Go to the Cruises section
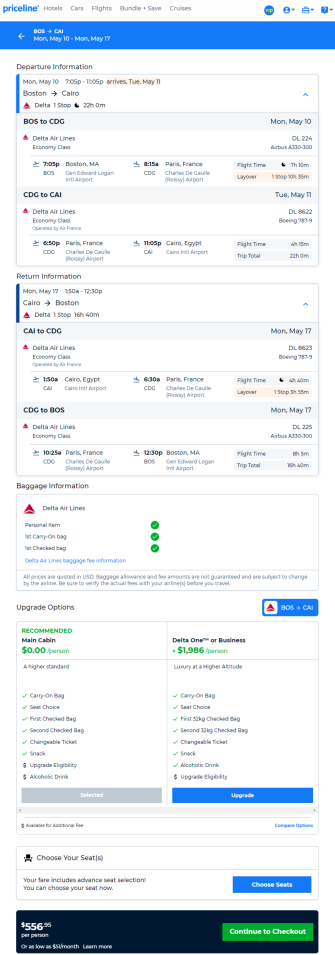This screenshot has width=335, height=955. (180, 8)
